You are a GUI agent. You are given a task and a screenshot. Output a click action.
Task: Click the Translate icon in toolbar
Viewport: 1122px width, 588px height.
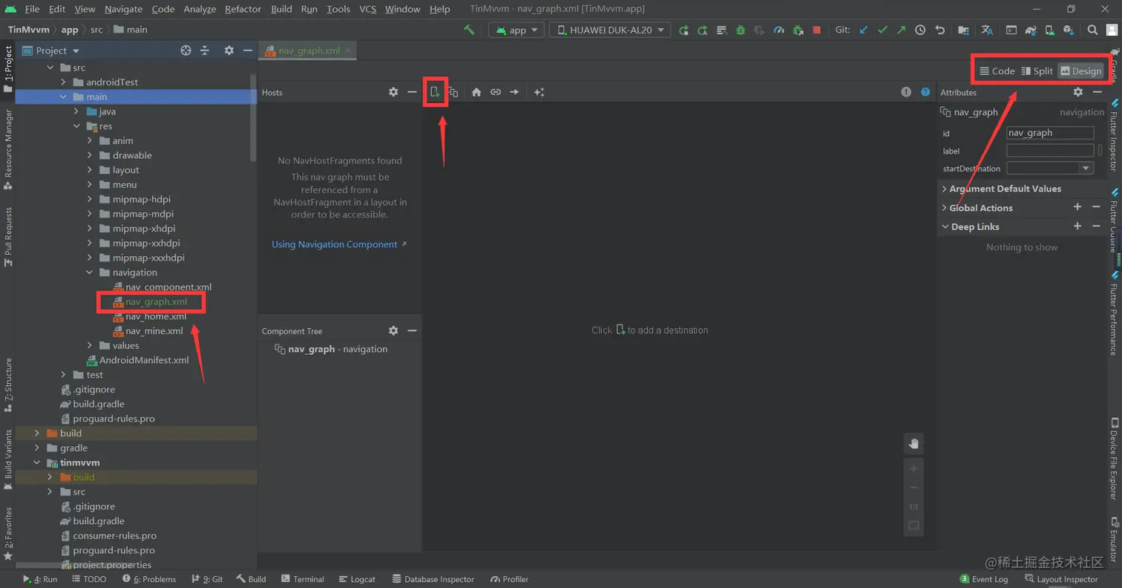tap(987, 30)
